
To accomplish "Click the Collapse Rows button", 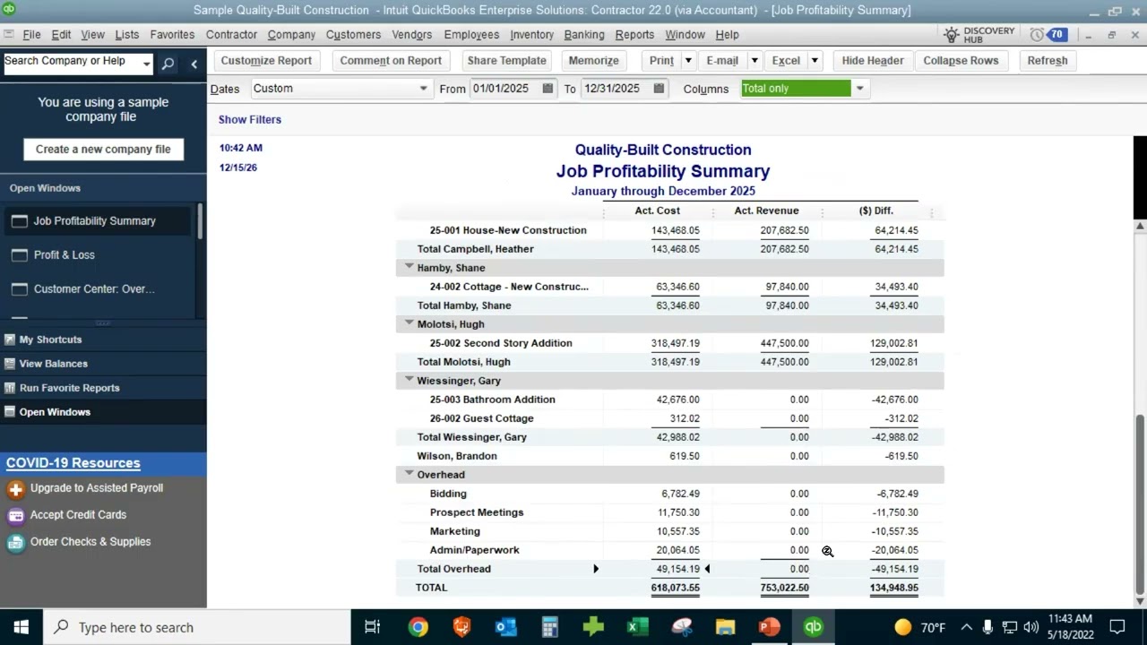I will click(961, 61).
